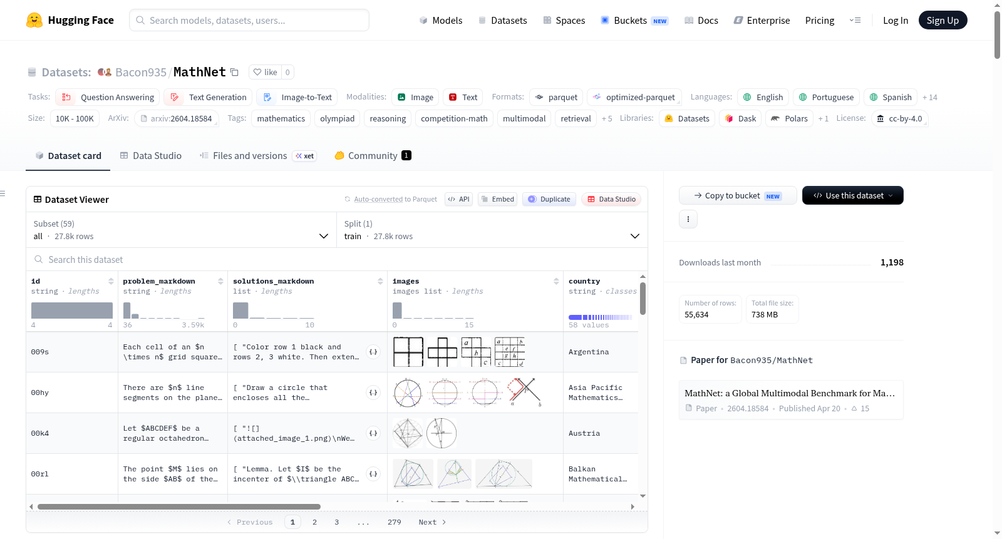Click the Hugging Face logo icon

[34, 20]
